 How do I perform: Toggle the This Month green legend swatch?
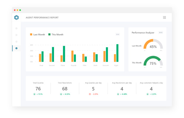coord(49,35)
